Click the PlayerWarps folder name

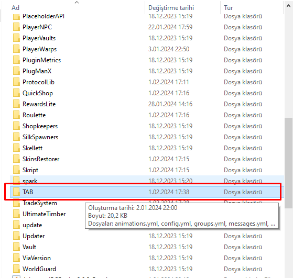40,49
